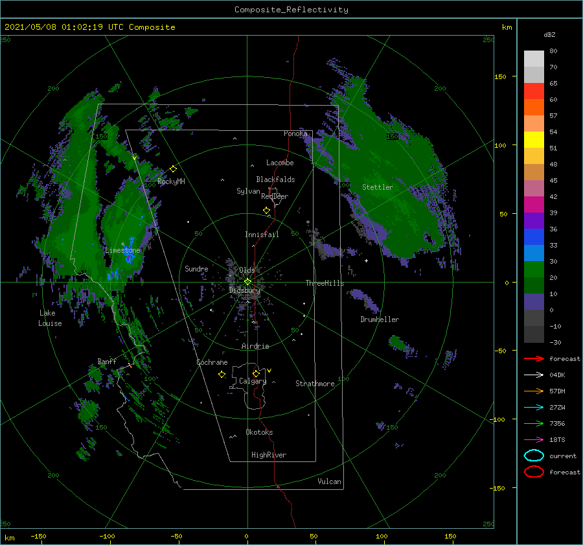The width and height of the screenshot is (583, 545).
Task: Click the yellow diamond marker above Calgary label
Action: tap(256, 373)
